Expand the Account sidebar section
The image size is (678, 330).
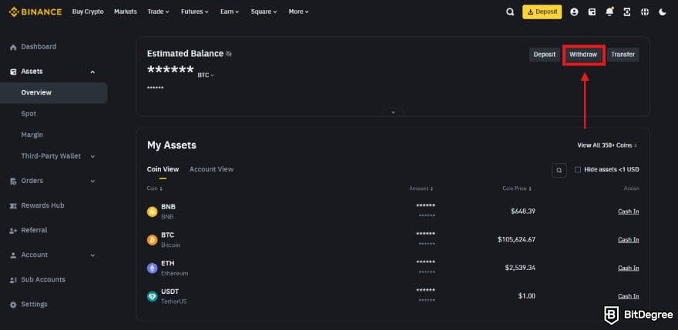pyautogui.click(x=92, y=255)
